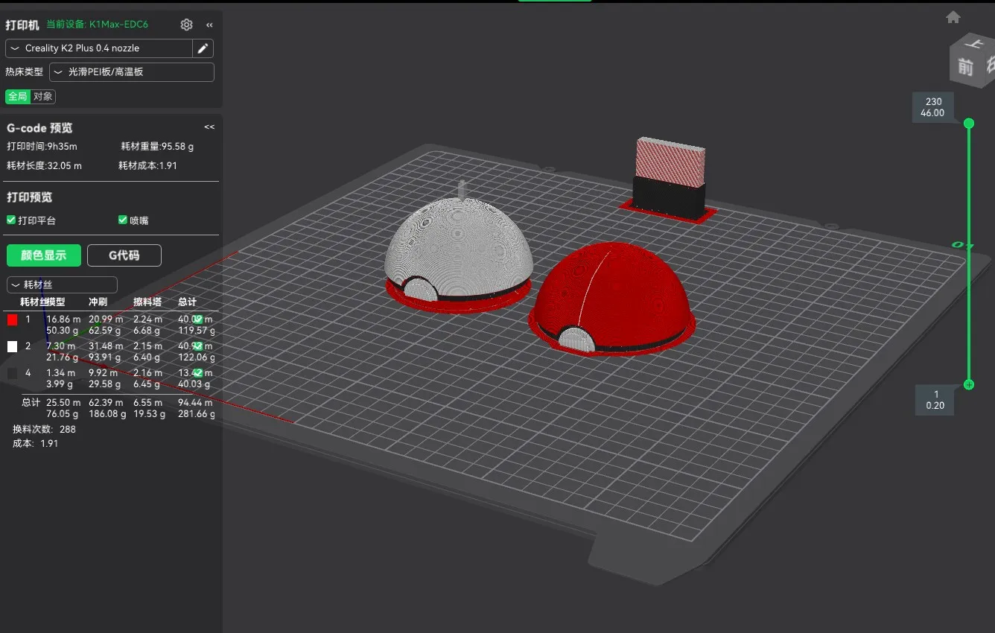Screen dimensions: 995x633
Task: Open printer settings gear icon
Action: 187,25
